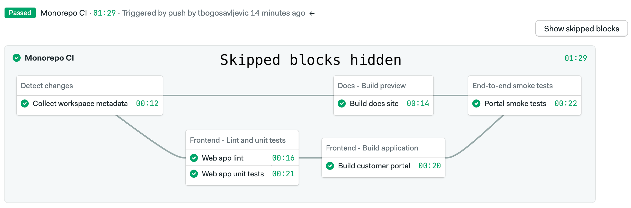Click the bold Monorepo CI pipeline title
This screenshot has width=631, height=208.
click(x=49, y=58)
